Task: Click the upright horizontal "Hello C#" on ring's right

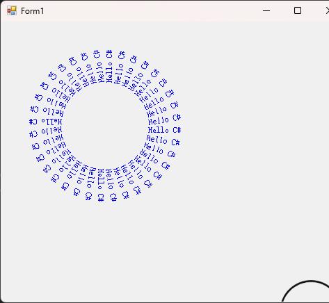Action: [x=164, y=130]
